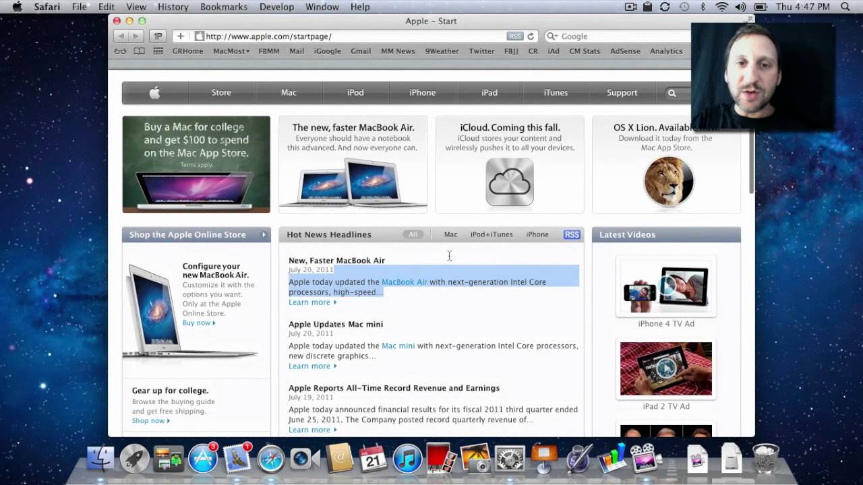Screen dimensions: 863x485
Task: Open iPhoto in the Dock
Action: [x=475, y=459]
